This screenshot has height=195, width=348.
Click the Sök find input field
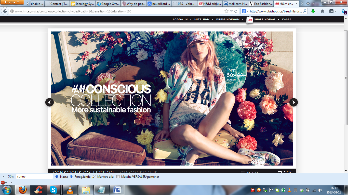pos(34,176)
